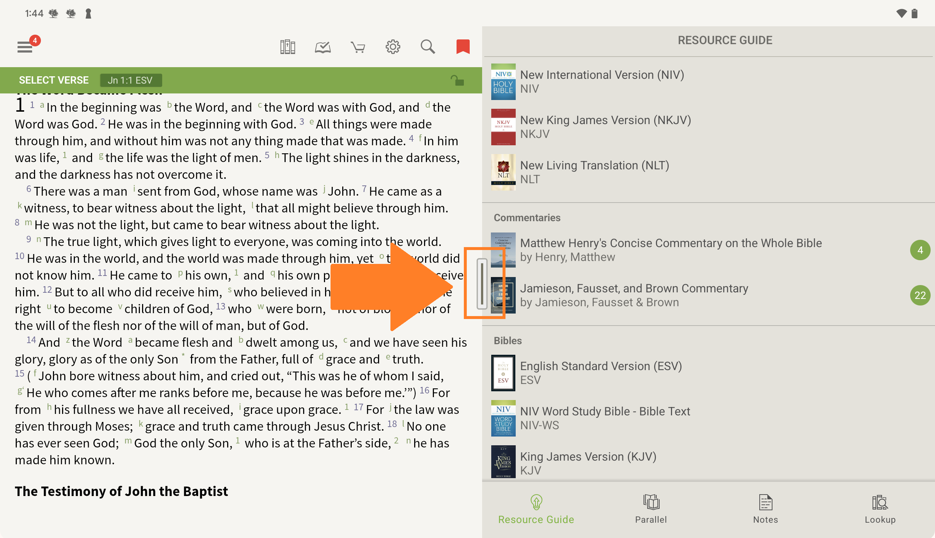Open the Jn 1:1 ESV verse selector
Viewport: 935px width, 538px height.
point(130,80)
